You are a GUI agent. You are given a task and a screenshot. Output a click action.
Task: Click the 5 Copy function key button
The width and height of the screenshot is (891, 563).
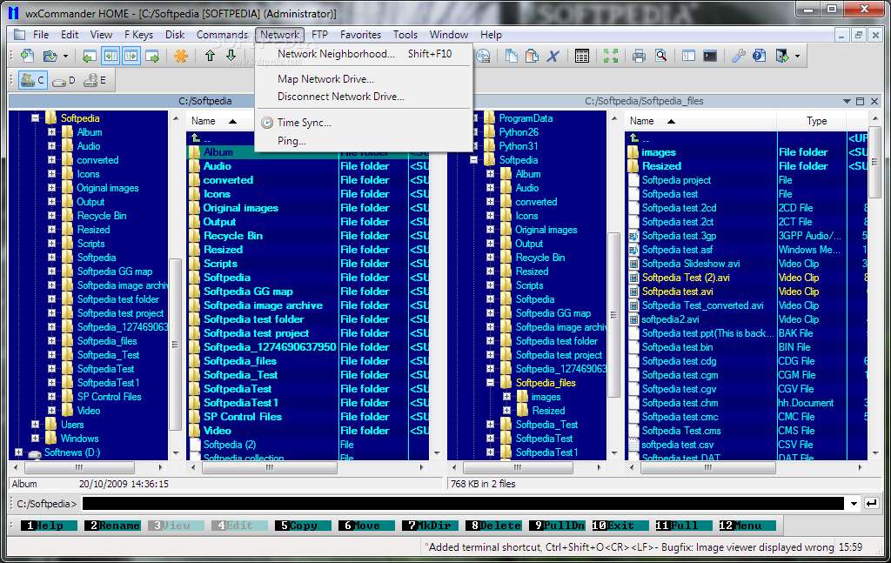point(302,526)
